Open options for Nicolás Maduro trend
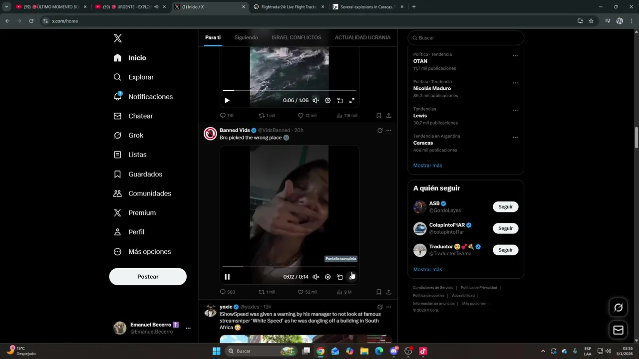639x359 pixels. pyautogui.click(x=515, y=83)
